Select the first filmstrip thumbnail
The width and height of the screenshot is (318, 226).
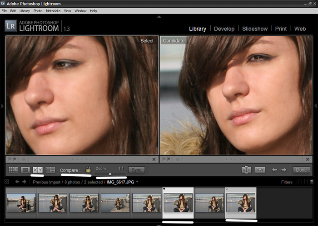pyautogui.click(x=21, y=202)
